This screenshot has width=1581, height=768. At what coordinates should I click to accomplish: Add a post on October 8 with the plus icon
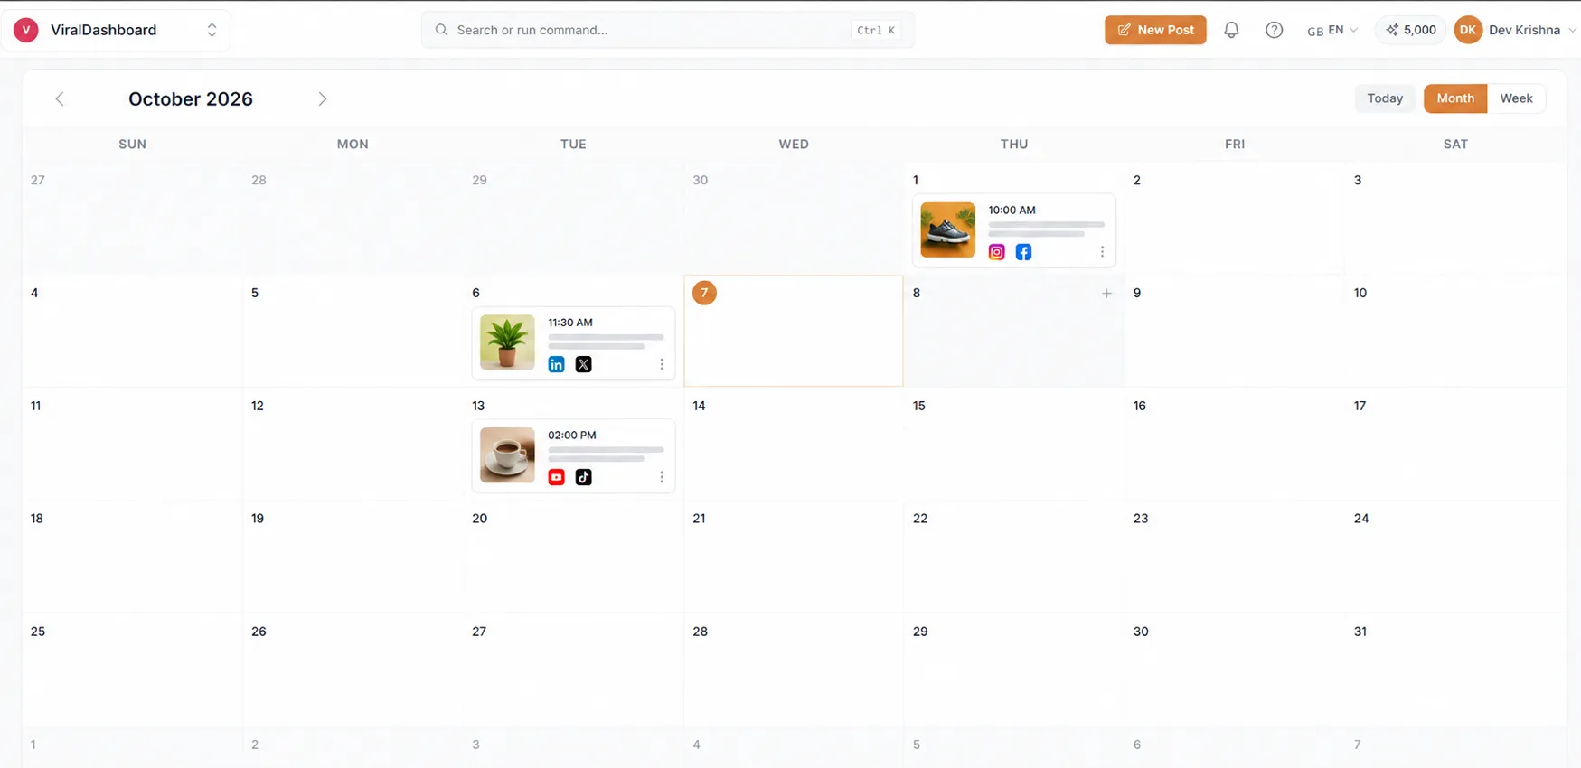(1106, 293)
